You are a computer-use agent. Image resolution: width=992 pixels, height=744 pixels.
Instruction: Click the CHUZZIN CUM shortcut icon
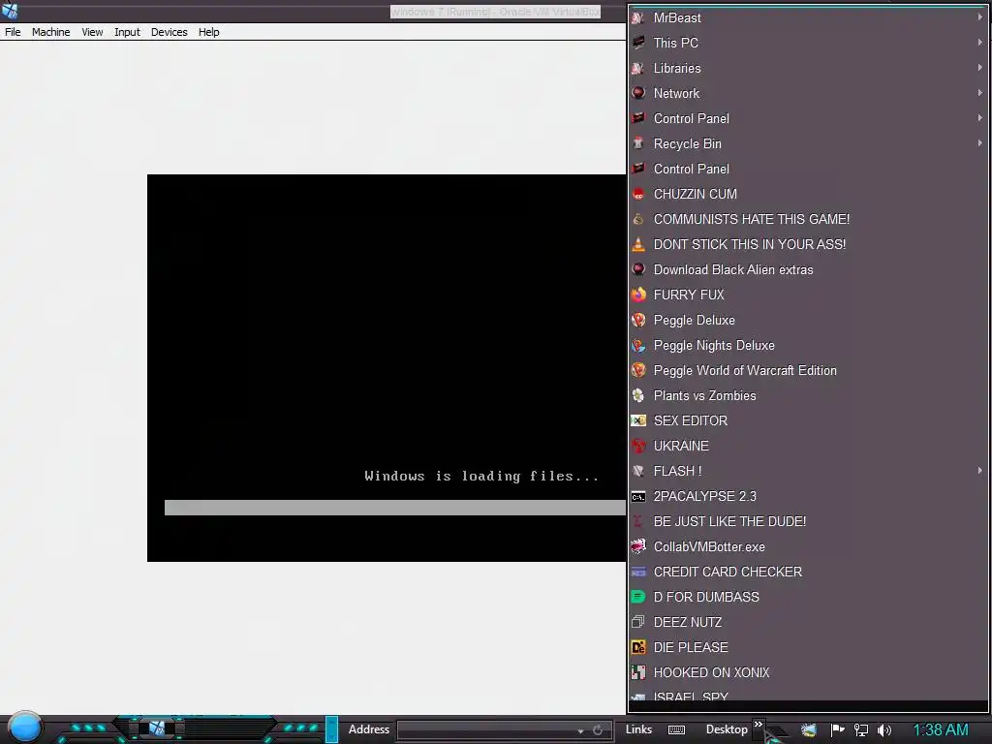[638, 194]
